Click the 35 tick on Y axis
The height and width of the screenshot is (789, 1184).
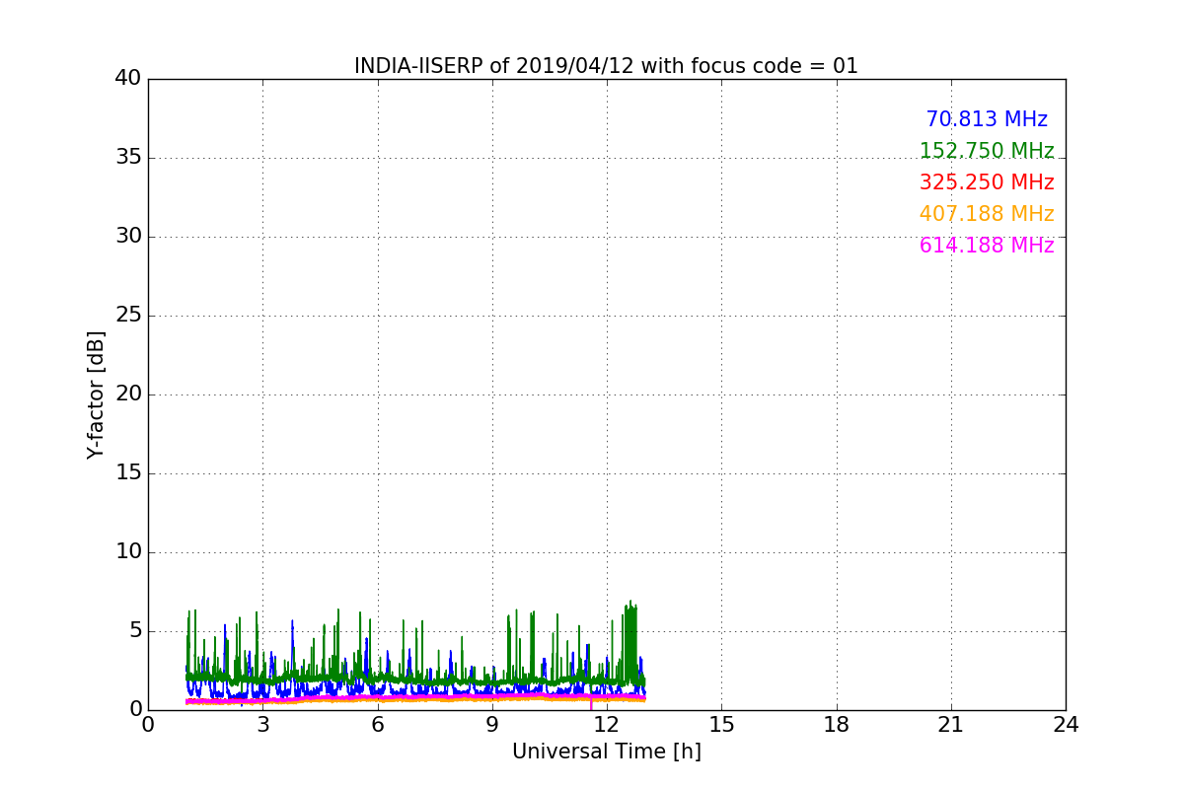point(128,158)
